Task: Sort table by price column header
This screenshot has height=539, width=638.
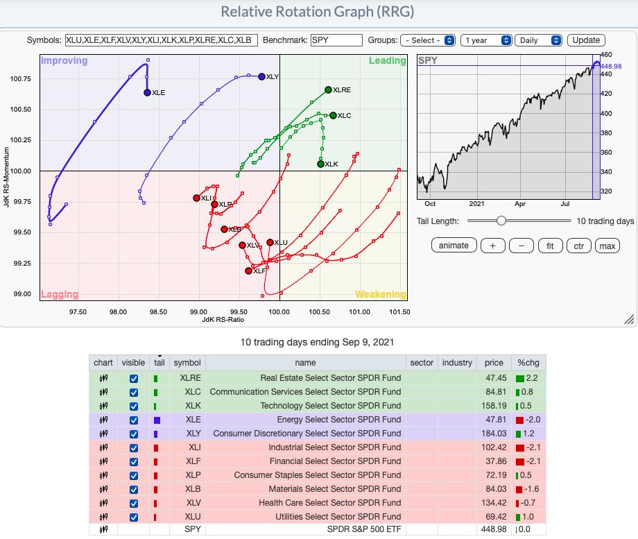Action: [x=494, y=363]
